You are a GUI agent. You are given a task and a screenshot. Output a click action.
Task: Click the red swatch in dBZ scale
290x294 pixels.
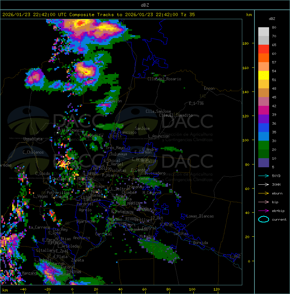pos(264,49)
